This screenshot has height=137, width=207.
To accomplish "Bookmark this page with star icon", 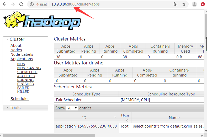I will pyautogui.click(x=184, y=4).
